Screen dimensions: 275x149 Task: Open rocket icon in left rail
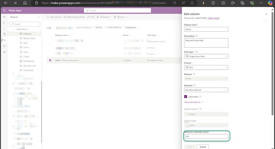5,52
